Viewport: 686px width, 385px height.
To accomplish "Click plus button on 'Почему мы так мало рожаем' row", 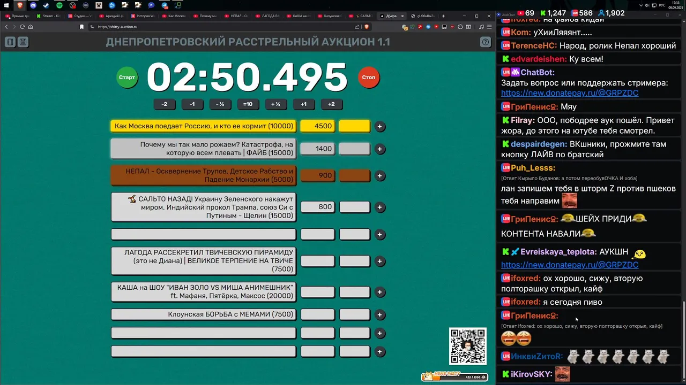I will point(380,149).
